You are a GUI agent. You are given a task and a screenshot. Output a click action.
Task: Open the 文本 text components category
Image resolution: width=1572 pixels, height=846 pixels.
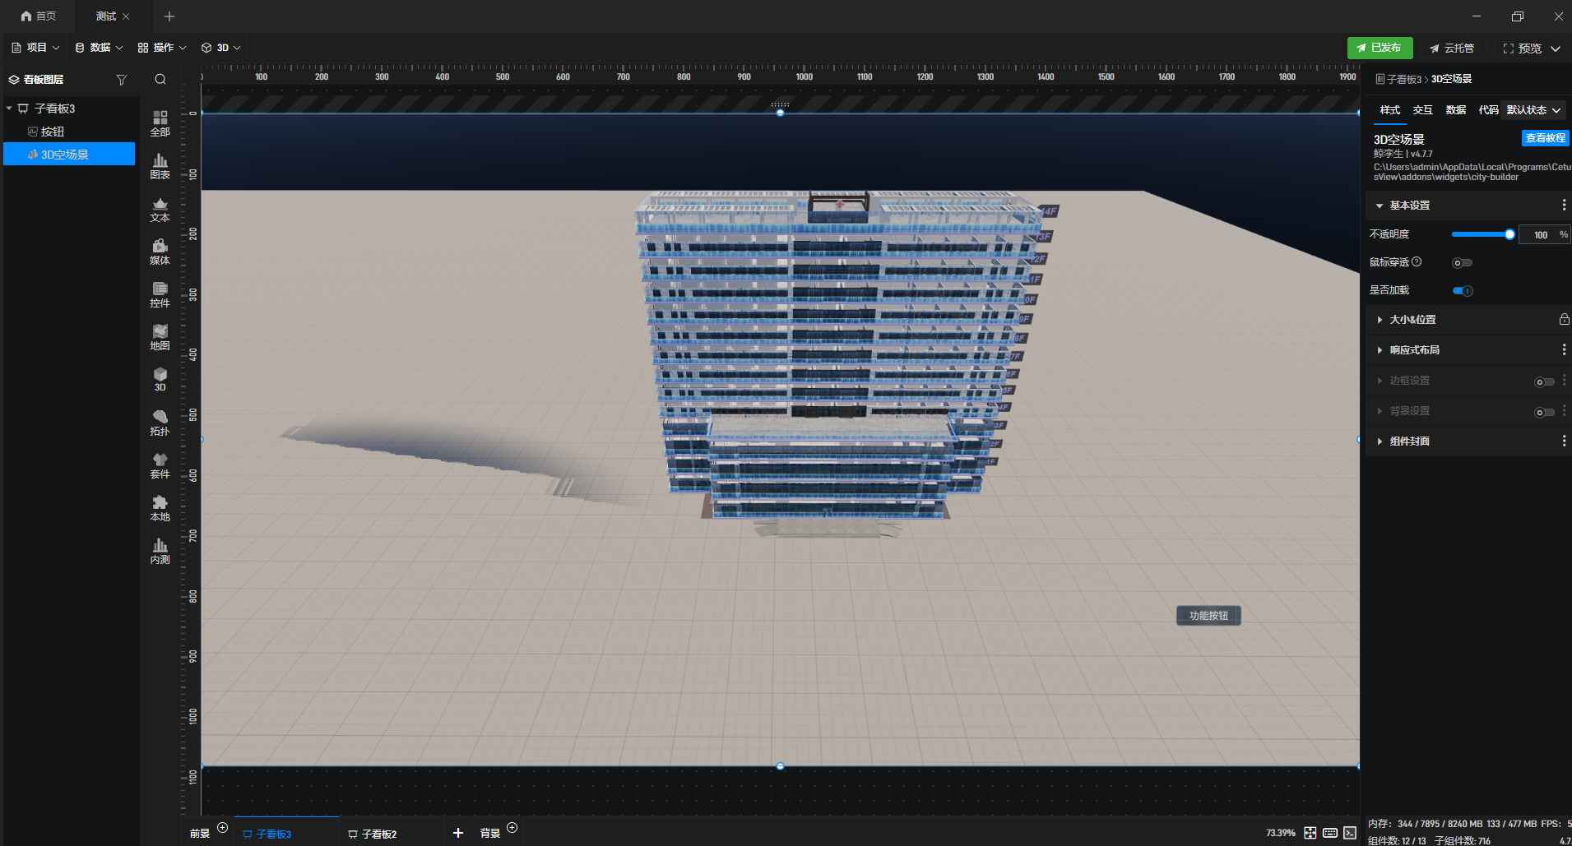coord(160,209)
